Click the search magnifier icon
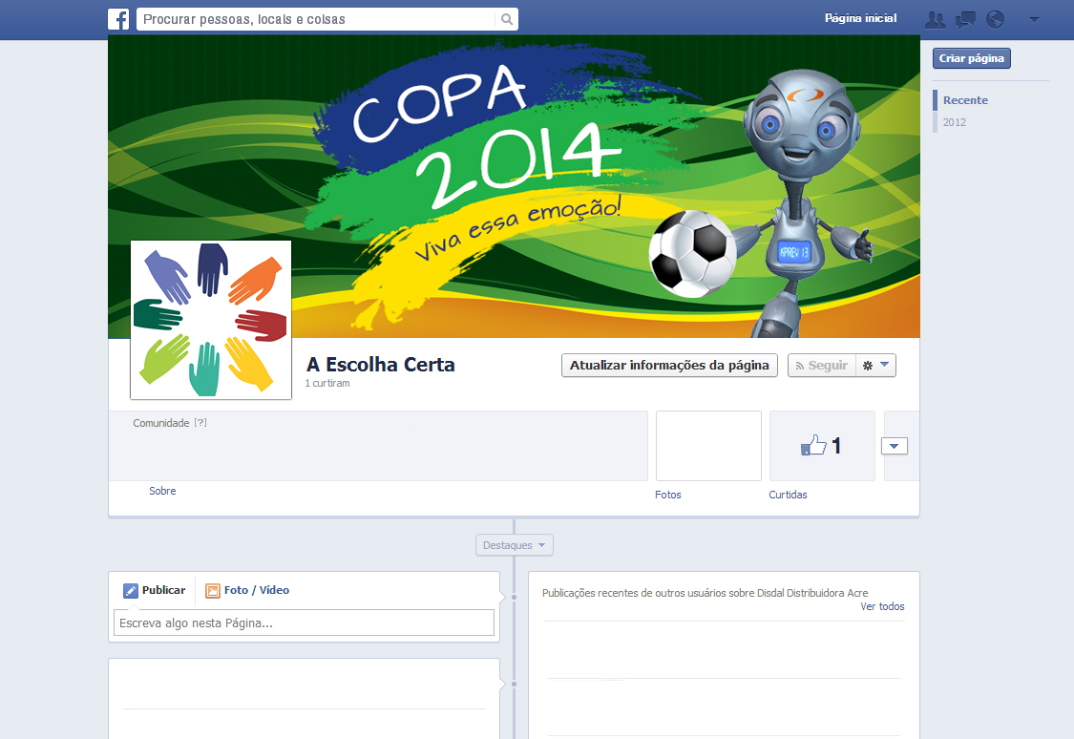The height and width of the screenshot is (739, 1074). click(x=507, y=19)
